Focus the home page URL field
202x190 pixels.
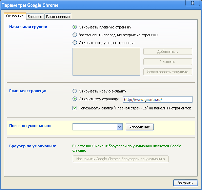(158, 100)
